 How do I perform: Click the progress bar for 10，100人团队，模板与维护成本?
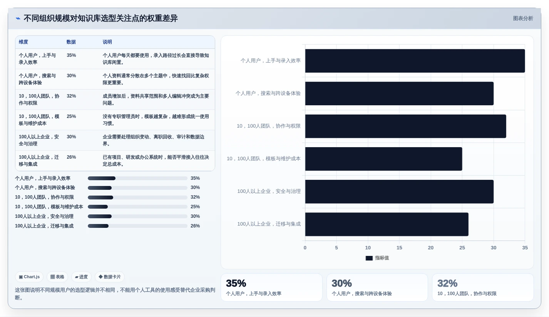coord(137,207)
